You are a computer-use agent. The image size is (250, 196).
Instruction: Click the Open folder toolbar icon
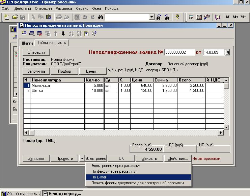coord(15,17)
